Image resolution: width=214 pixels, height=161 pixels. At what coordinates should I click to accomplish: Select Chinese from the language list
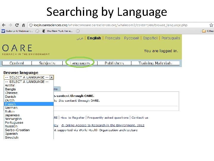pos(29,93)
